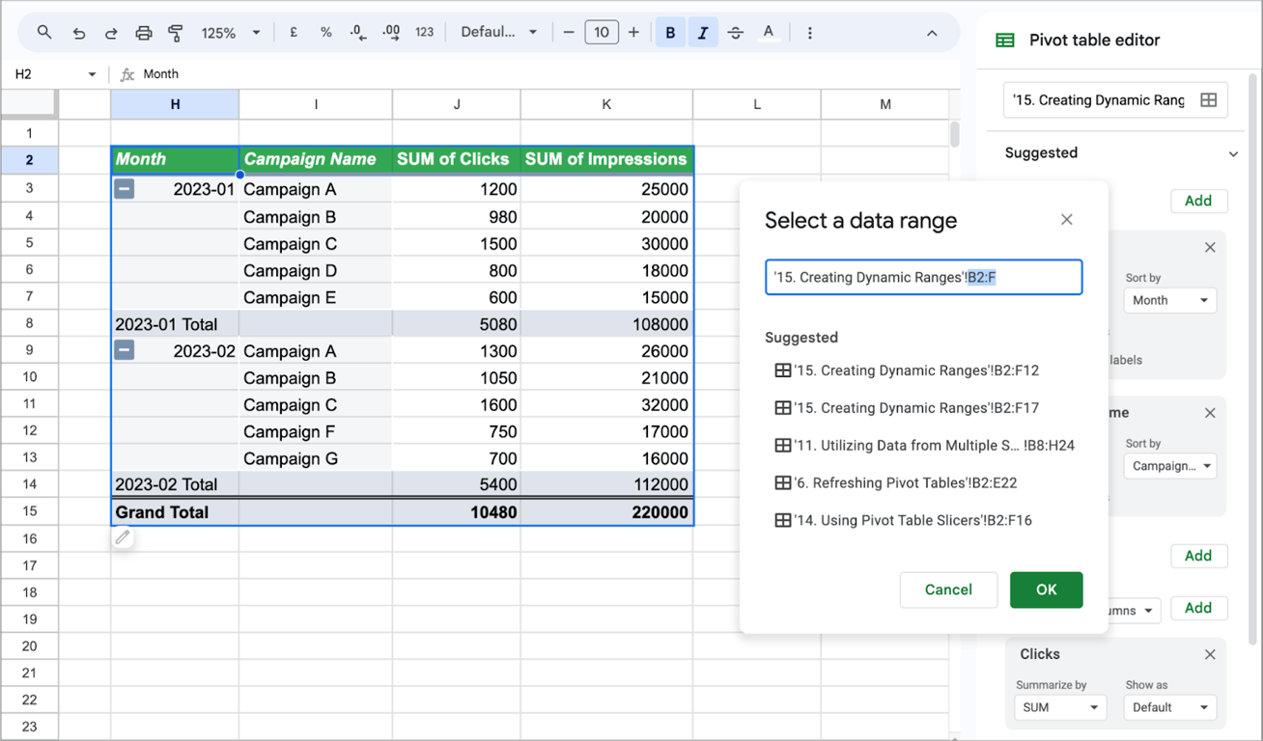Apply percent format icon
This screenshot has width=1263, height=741.
pyautogui.click(x=326, y=32)
